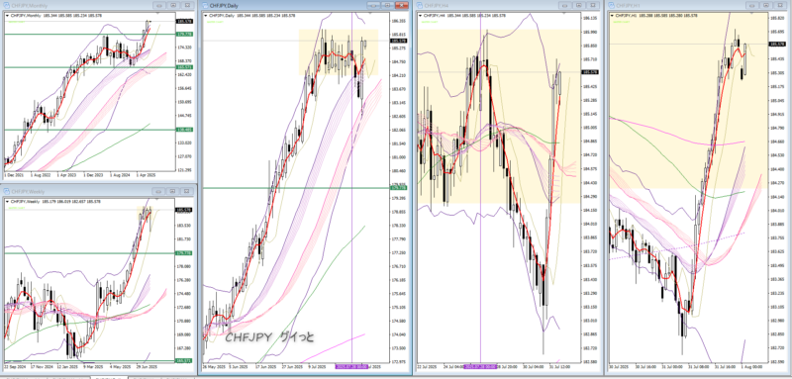Select the active chart tab at bottom

(109, 377)
